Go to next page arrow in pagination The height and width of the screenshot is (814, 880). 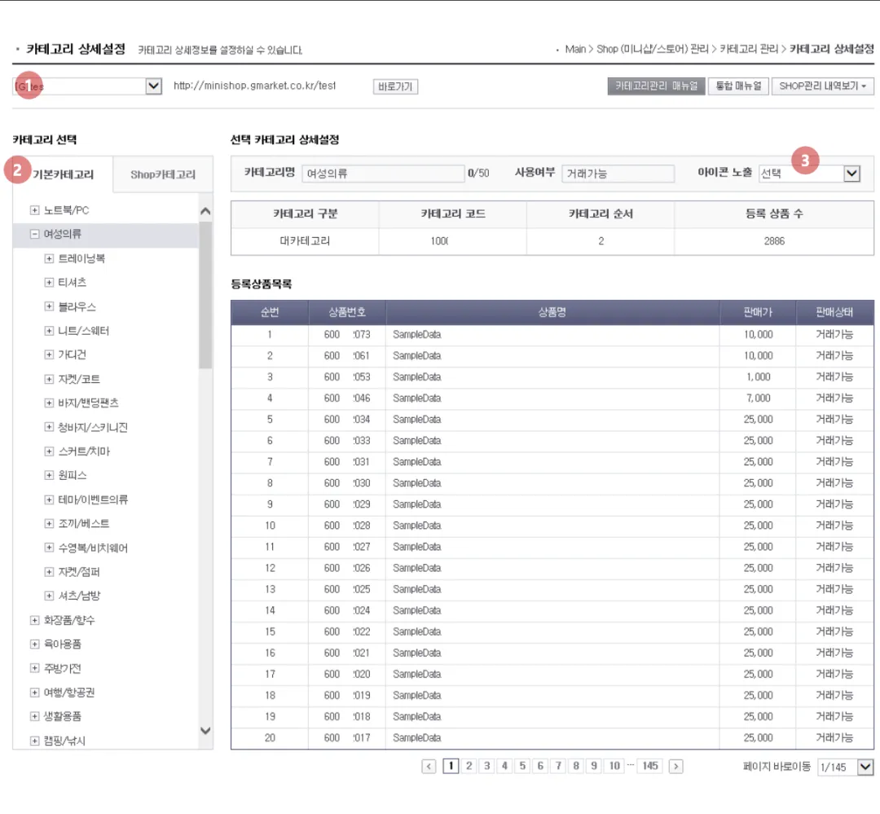[675, 766]
